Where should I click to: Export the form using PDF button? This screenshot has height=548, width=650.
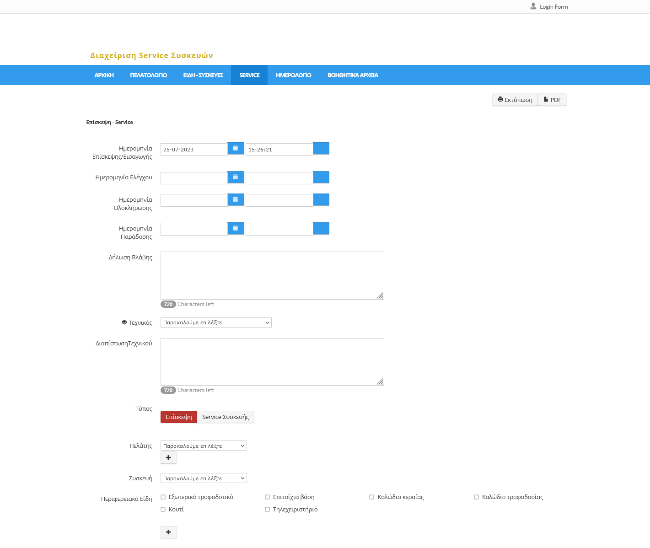coord(552,100)
